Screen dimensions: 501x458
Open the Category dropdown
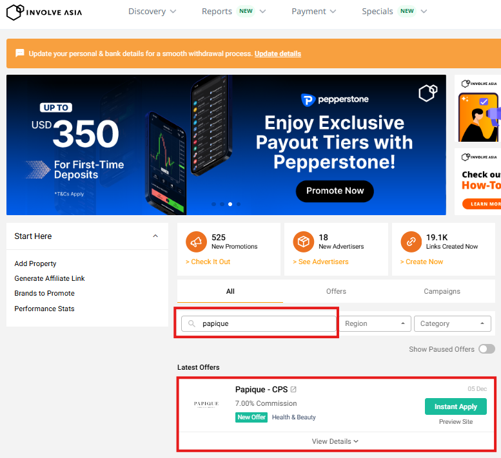click(452, 323)
